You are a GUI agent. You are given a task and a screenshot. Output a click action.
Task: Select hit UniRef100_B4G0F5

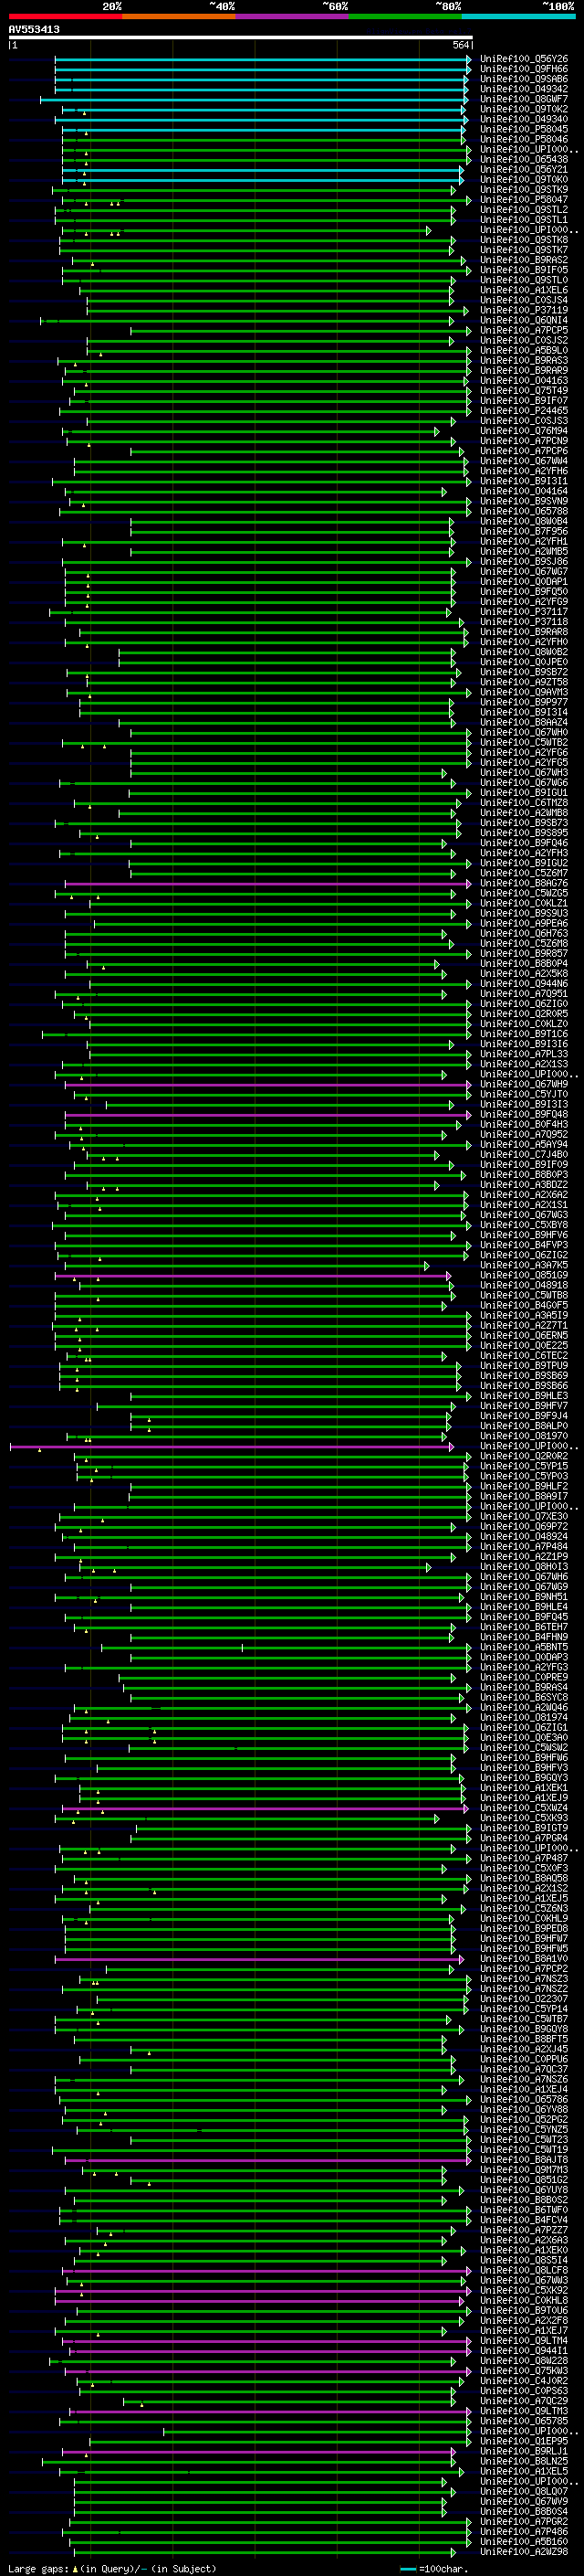[x=524, y=1305]
